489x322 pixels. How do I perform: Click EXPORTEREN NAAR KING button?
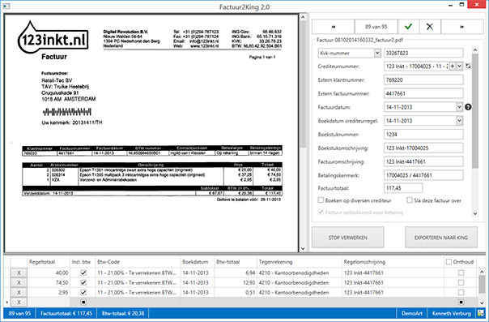click(441, 238)
